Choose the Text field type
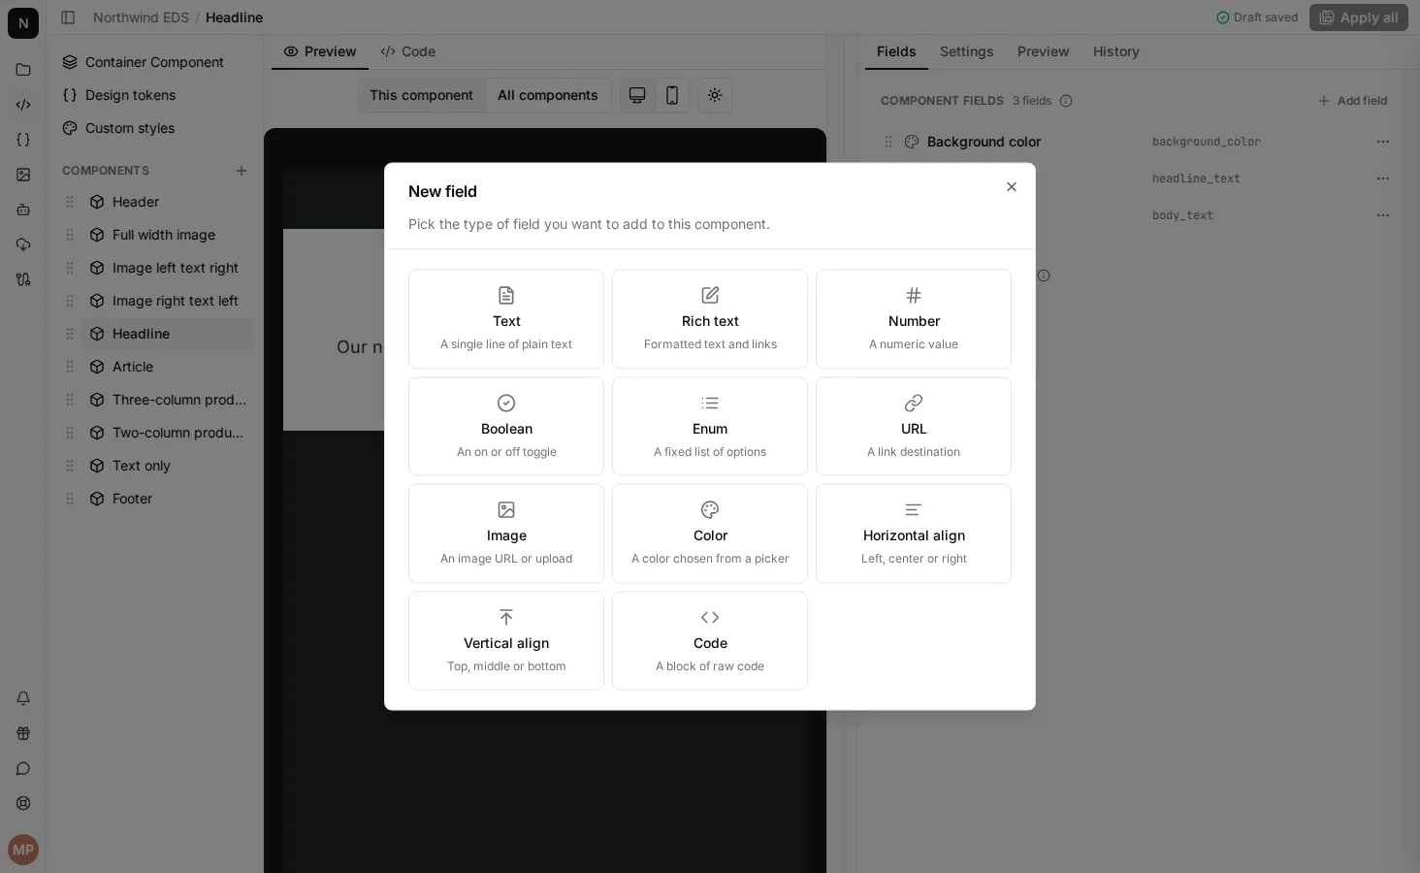Screen dimensions: 1420x873 click(506, 319)
